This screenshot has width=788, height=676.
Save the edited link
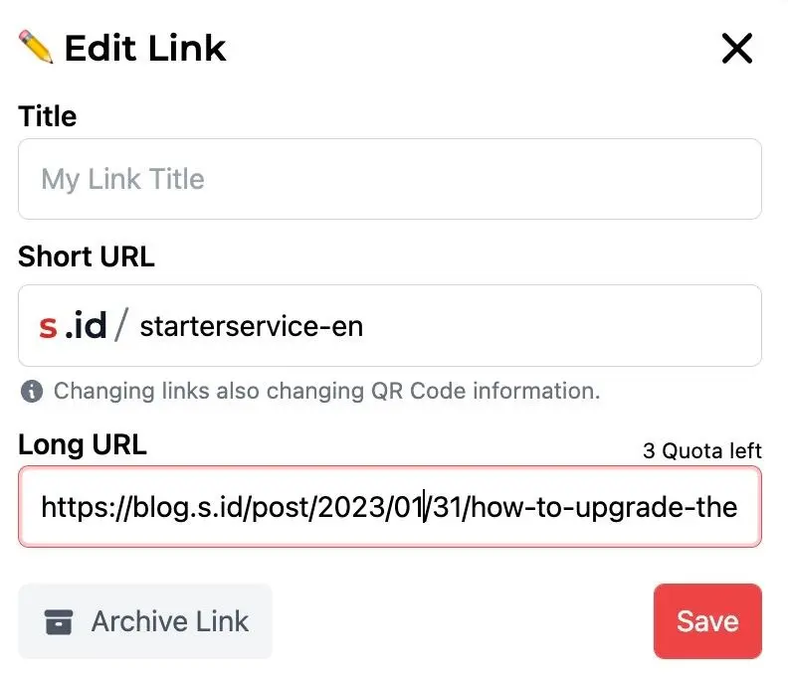pyautogui.click(x=707, y=621)
